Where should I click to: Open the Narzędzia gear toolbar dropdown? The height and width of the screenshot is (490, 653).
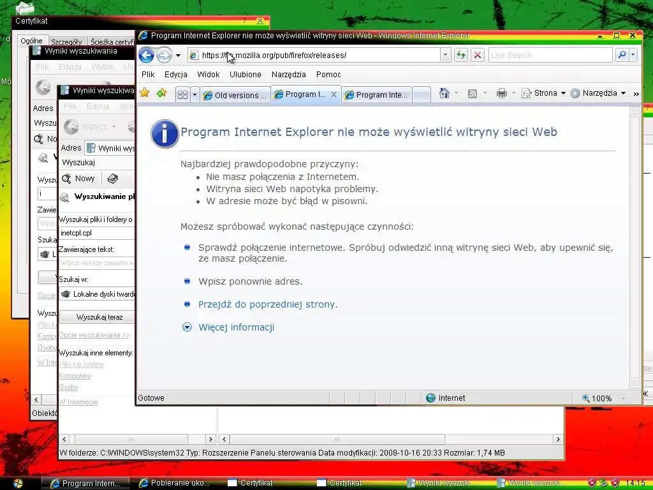click(598, 93)
